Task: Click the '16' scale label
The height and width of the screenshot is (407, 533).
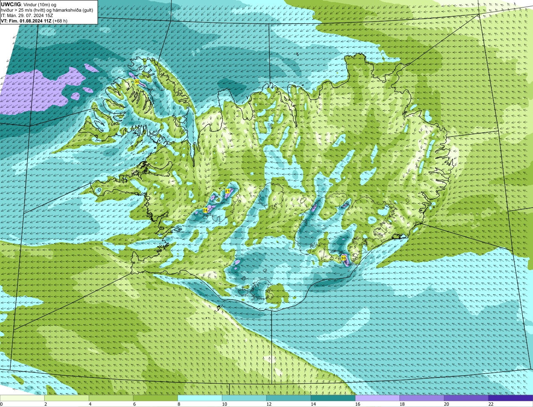Action: tap(358, 404)
